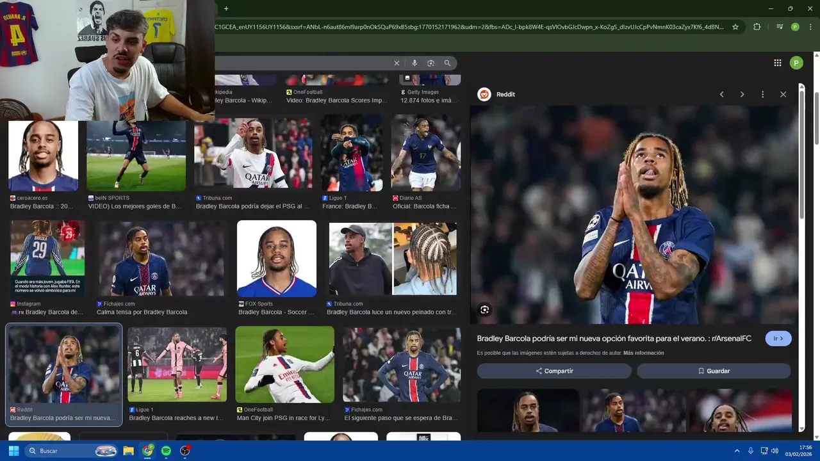Open the Más información link
Viewport: 820px width, 461px height.
tap(643, 353)
